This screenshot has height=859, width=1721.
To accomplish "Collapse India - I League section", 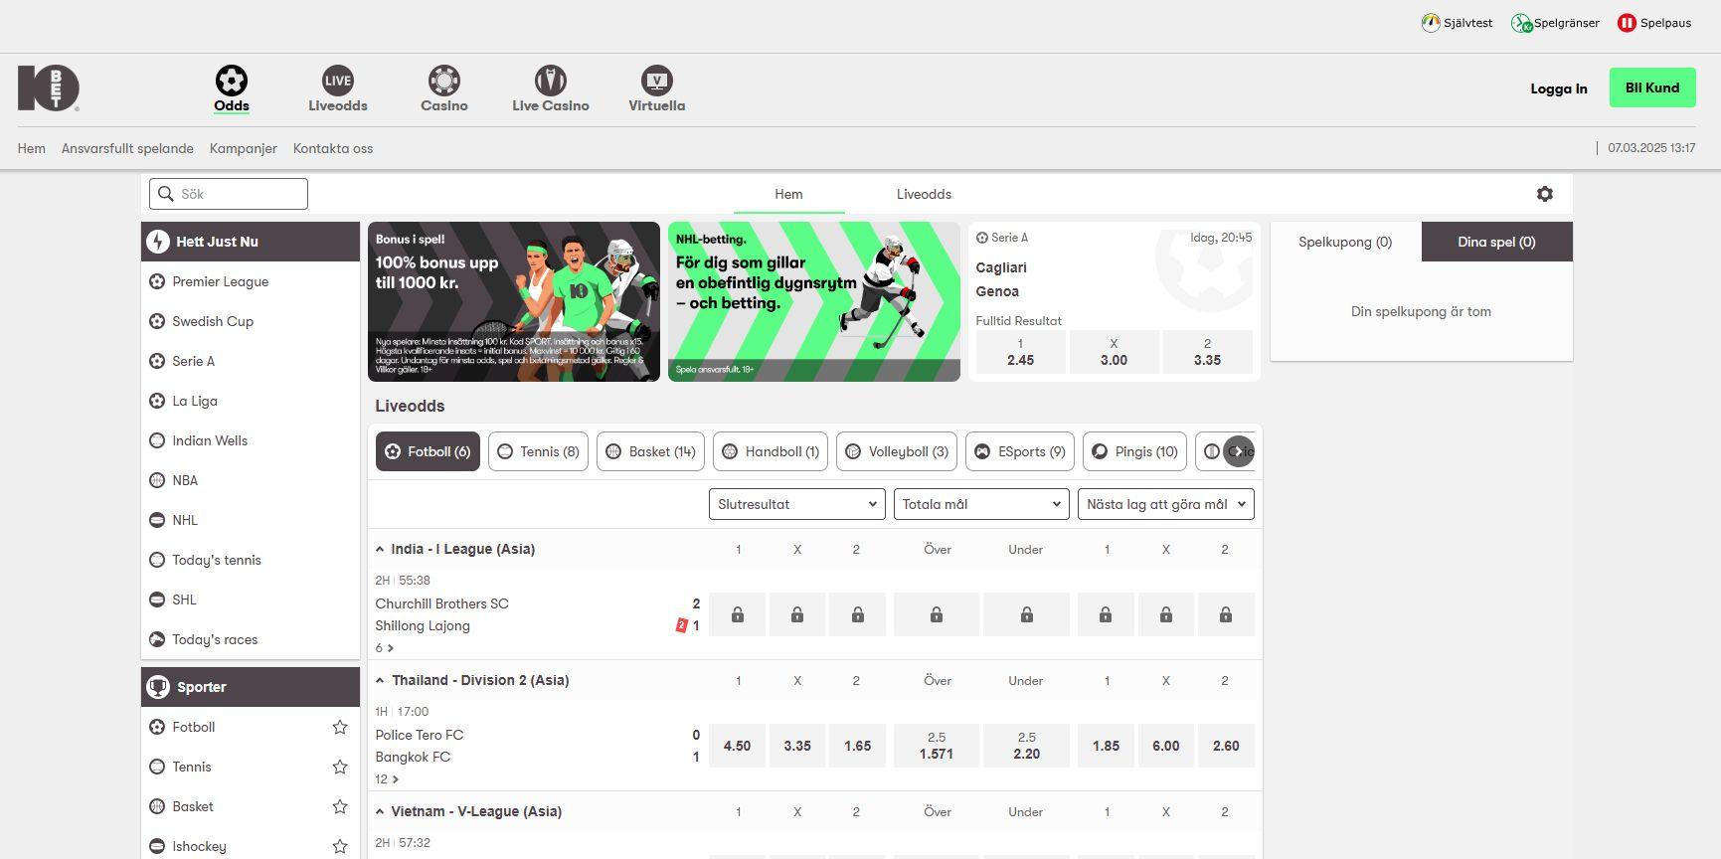I will point(380,549).
